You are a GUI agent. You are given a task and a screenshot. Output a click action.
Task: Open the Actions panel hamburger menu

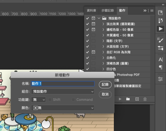pyautogui.click(x=152, y=11)
